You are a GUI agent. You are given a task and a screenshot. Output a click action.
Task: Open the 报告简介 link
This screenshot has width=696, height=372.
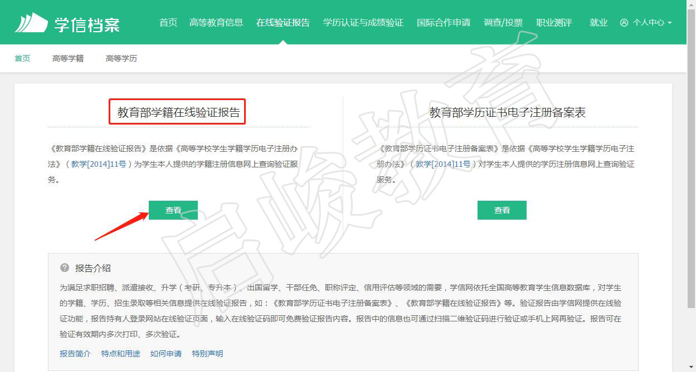tap(75, 354)
